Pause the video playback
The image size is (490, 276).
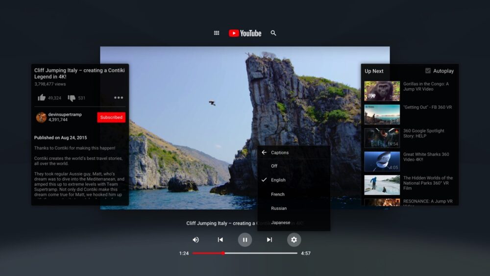point(245,240)
